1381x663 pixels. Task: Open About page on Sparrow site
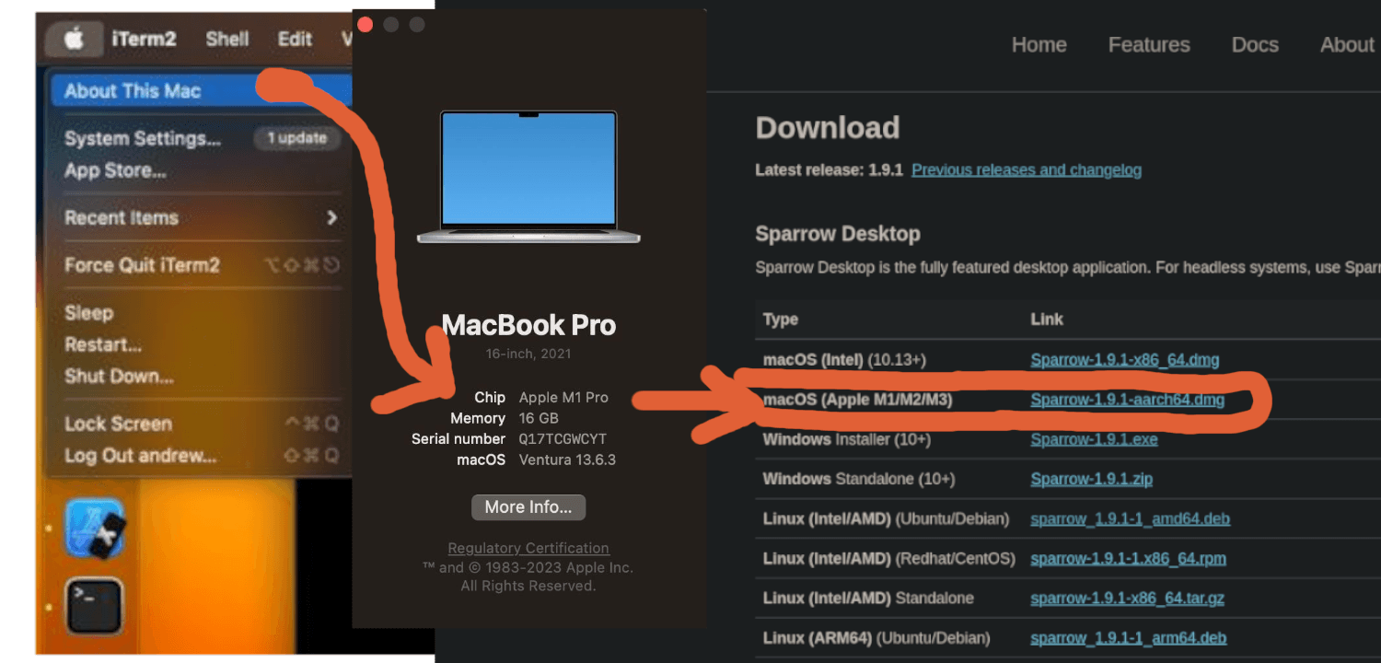[1347, 45]
